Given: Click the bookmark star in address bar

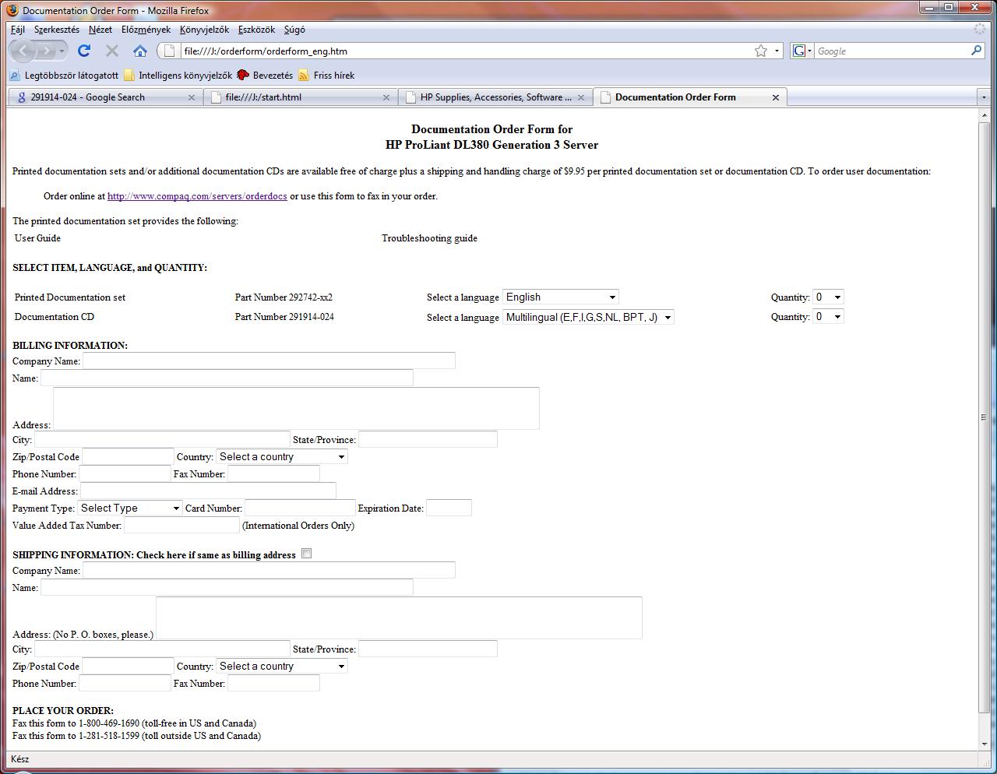Looking at the screenshot, I should coord(761,51).
